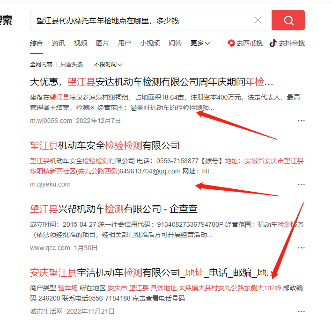This screenshot has height=330, width=332.
Task: Click the m.wj0556.com source text
Action: 51,121
